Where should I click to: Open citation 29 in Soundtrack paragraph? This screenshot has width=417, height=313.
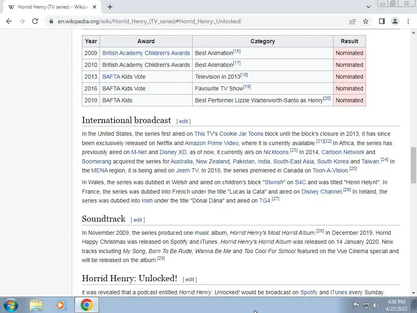(161, 258)
